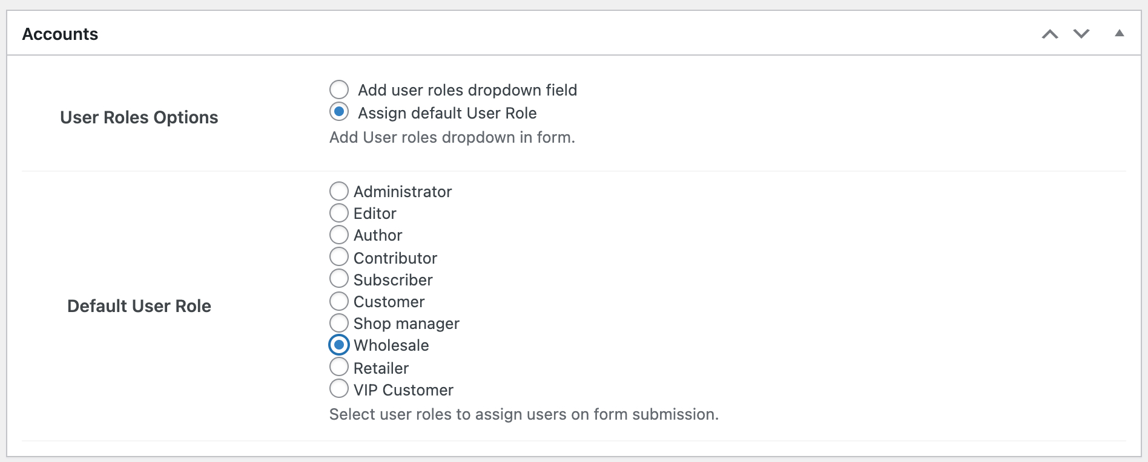Choose Shop manager as default role
Screen dimensions: 1148x462
tap(339, 323)
